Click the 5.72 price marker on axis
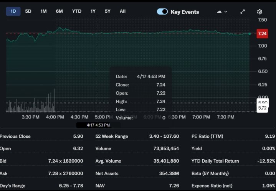This screenshot has height=191, width=276. (x=263, y=108)
